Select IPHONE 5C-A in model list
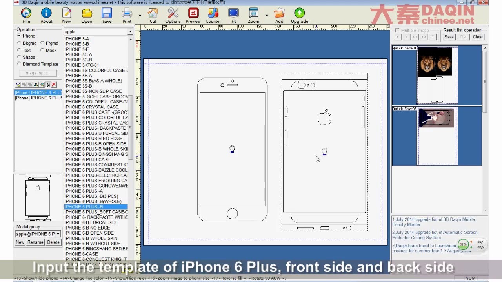502x282 pixels. pyautogui.click(x=96, y=55)
